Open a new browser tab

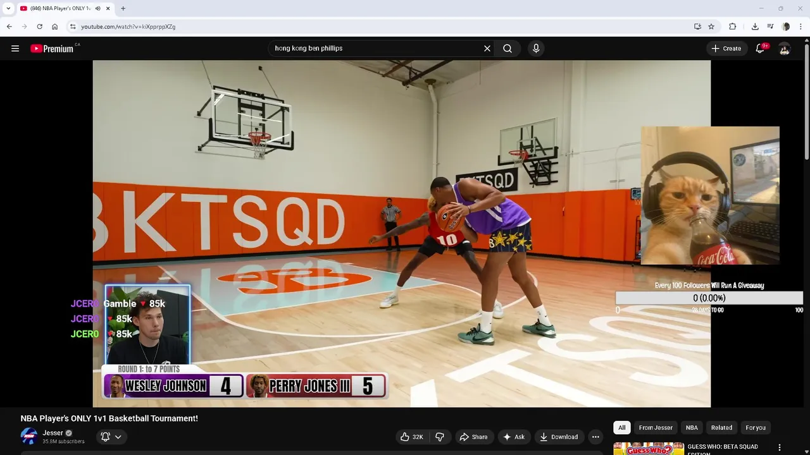pyautogui.click(x=123, y=8)
